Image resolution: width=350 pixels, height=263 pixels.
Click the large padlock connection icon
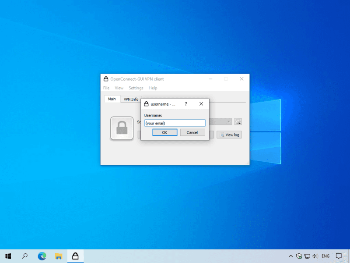click(x=122, y=128)
